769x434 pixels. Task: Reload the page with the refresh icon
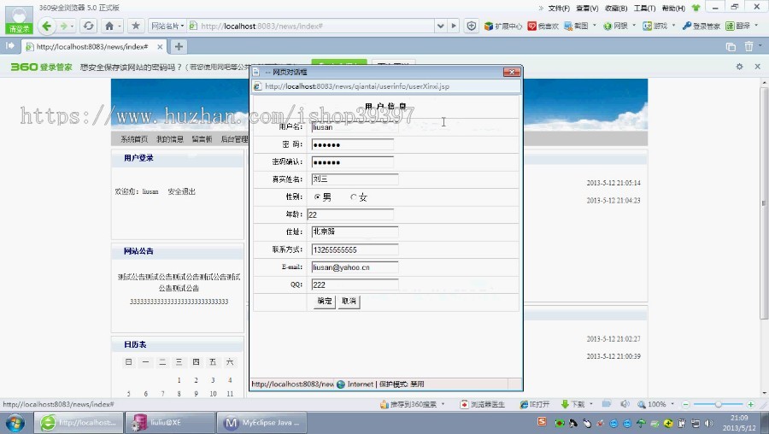point(88,26)
